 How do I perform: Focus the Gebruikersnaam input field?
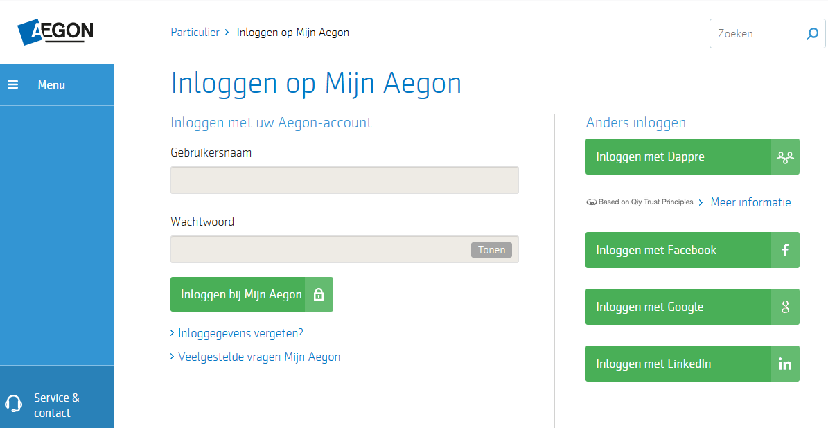344,180
